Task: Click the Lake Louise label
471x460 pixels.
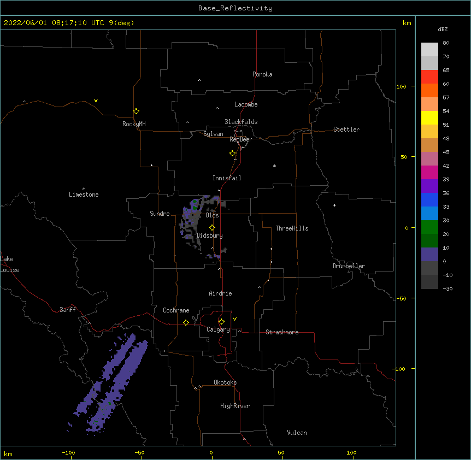Action: click(10, 264)
